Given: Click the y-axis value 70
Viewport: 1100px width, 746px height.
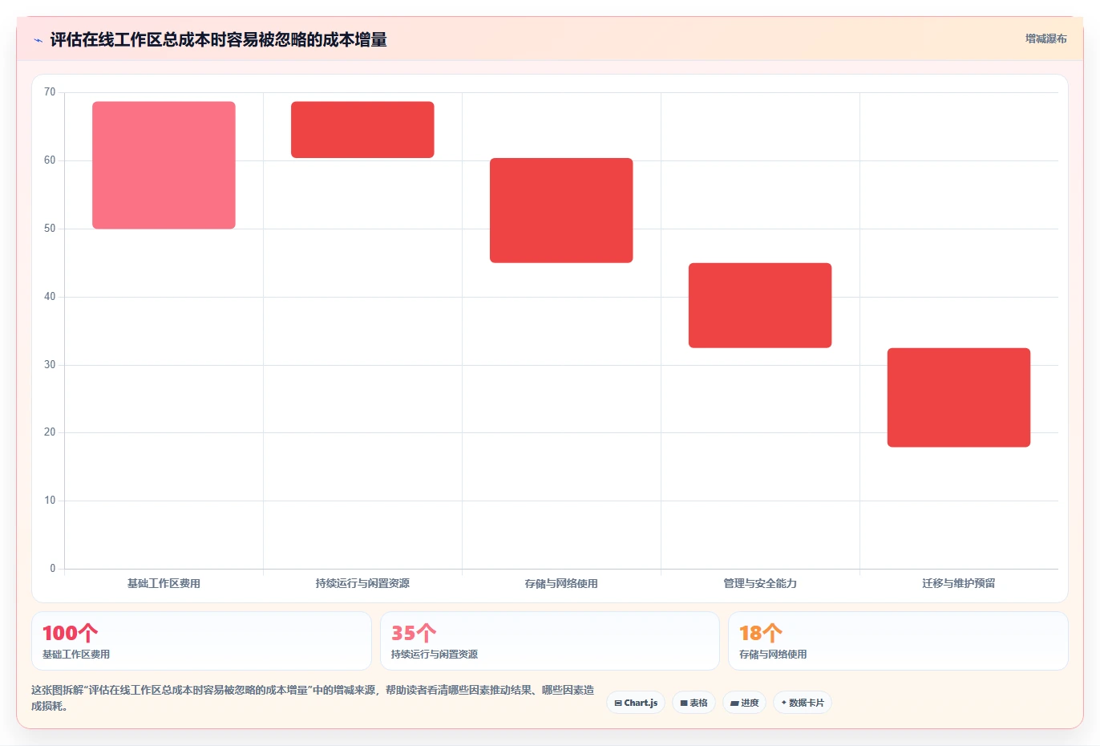Looking at the screenshot, I should [x=50, y=92].
